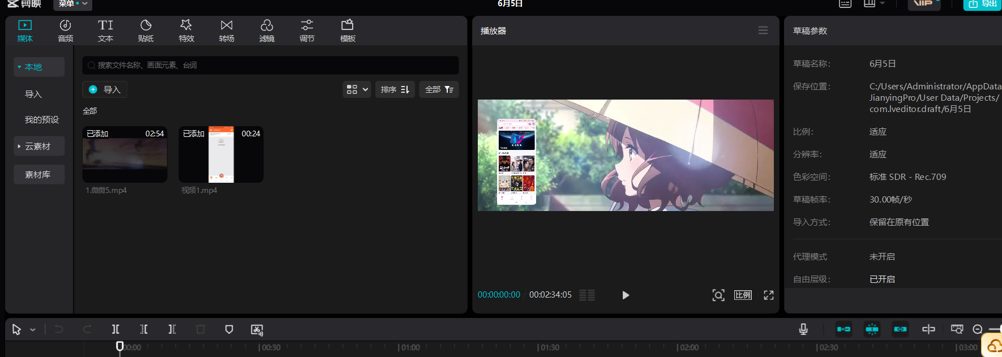Viewport: 1002px width, 357px height.
Task: Open the player panel hamburger menu
Action: [x=763, y=31]
